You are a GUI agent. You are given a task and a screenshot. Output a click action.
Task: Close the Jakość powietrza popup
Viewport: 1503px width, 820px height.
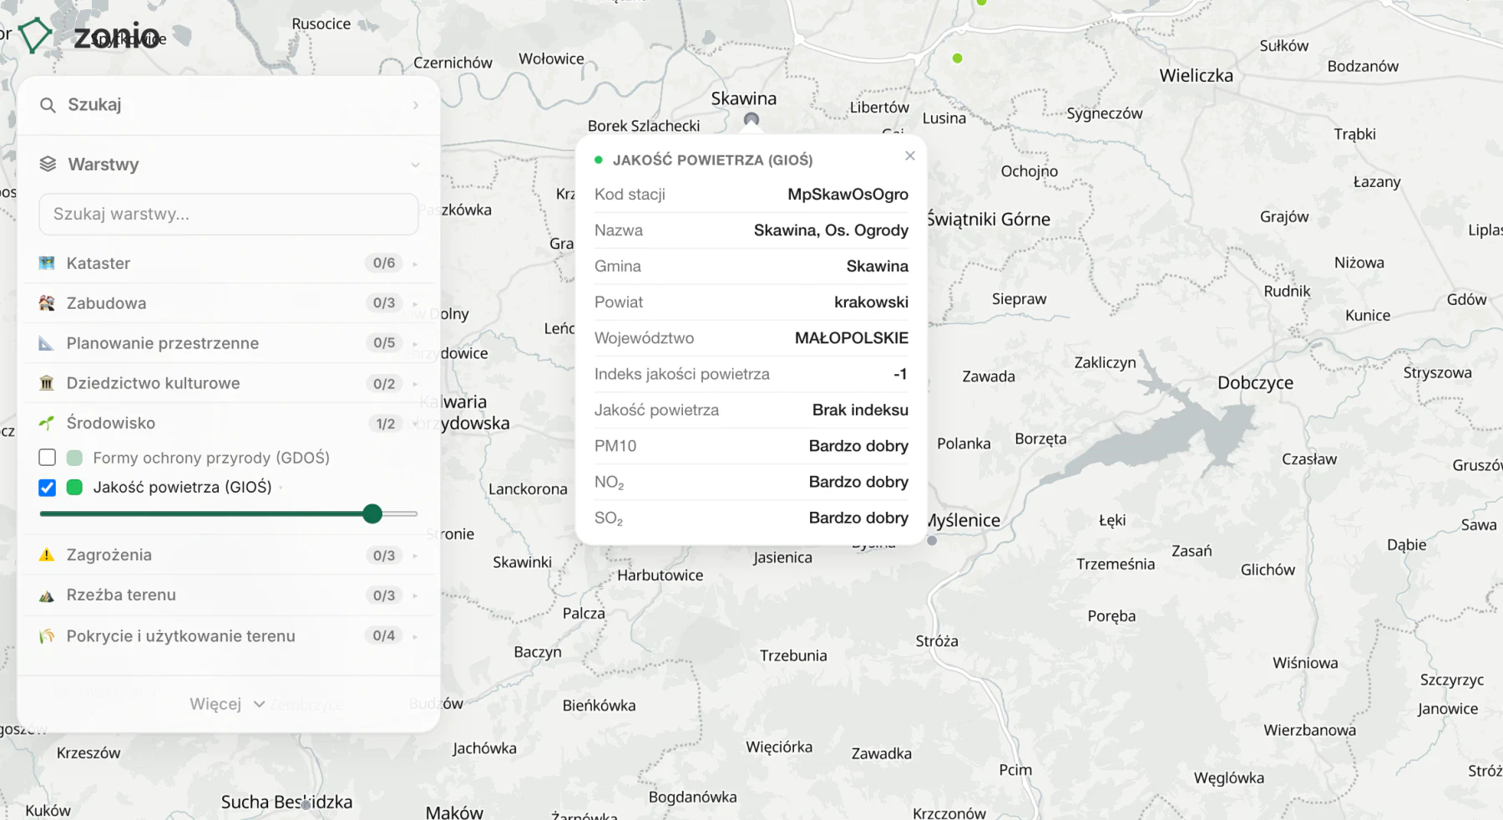(x=910, y=156)
